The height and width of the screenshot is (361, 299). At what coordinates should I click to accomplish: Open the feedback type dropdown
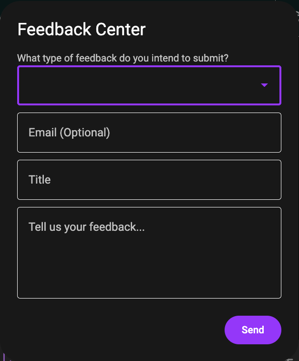[149, 85]
